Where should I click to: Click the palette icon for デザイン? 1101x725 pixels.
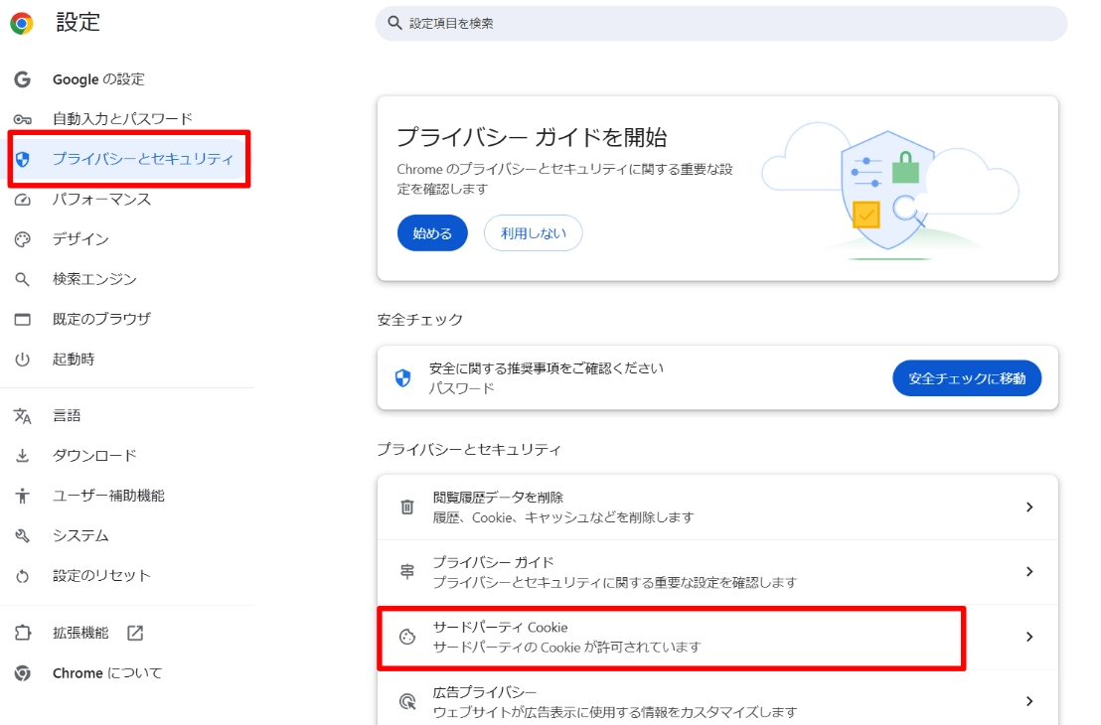pos(23,239)
